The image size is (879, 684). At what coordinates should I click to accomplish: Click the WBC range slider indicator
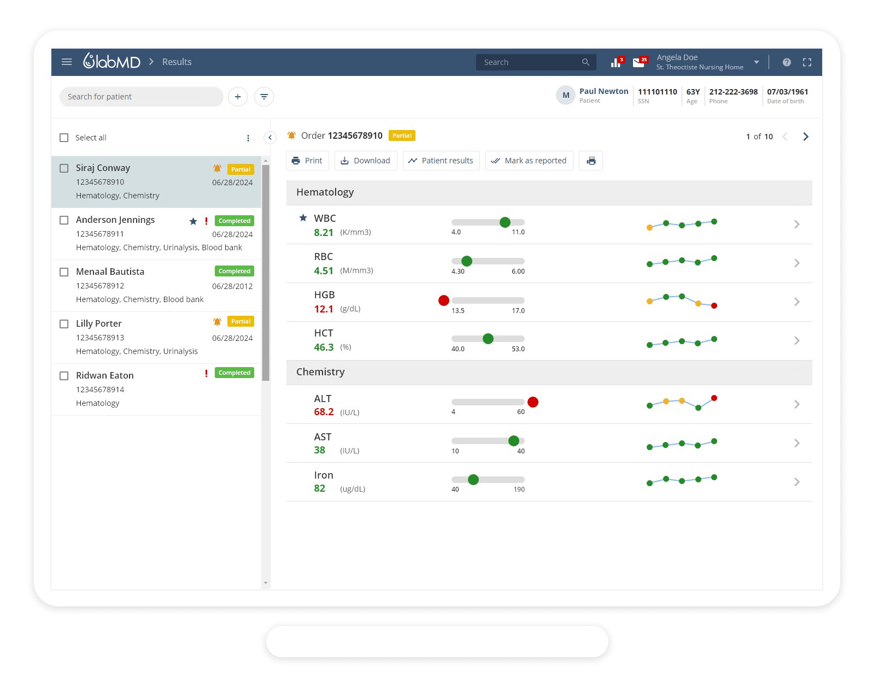point(505,222)
